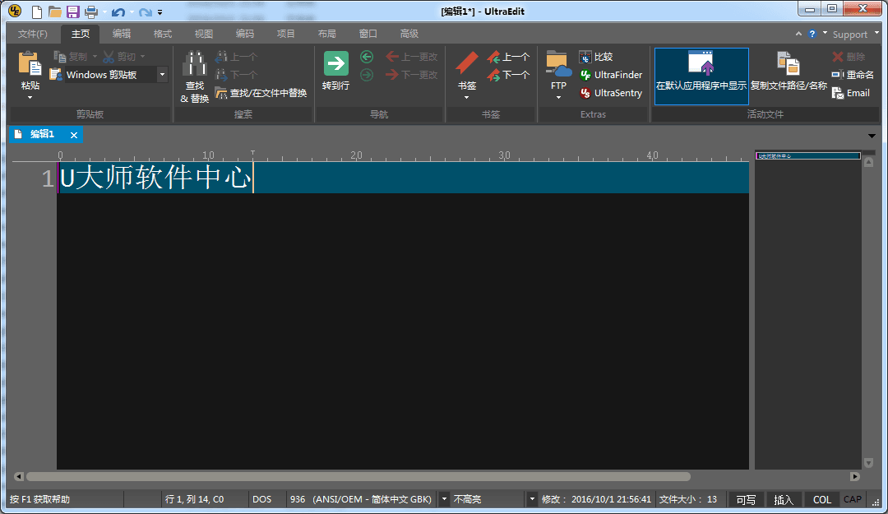Image resolution: width=888 pixels, height=514 pixels.
Task: Click the Email button in active file group
Action: coord(851,93)
